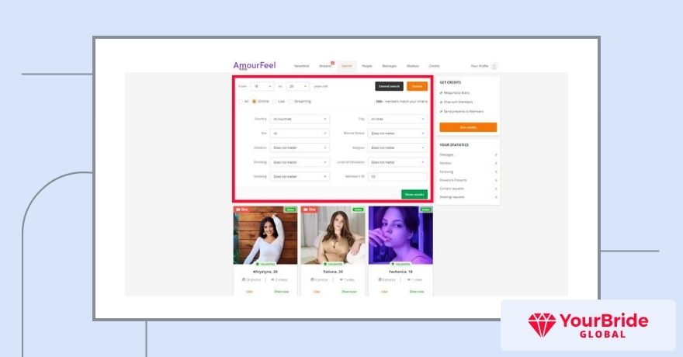Open the Following row in Your Statistics
Viewport: 683px width, 357px height.
(468, 172)
